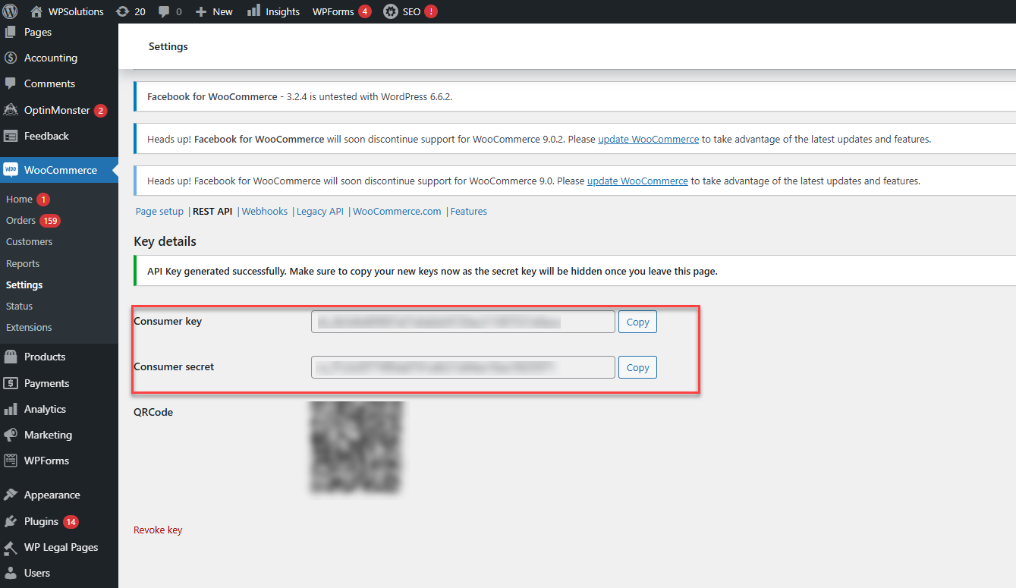
Task: Switch to the Legacy API tab
Action: tap(319, 212)
